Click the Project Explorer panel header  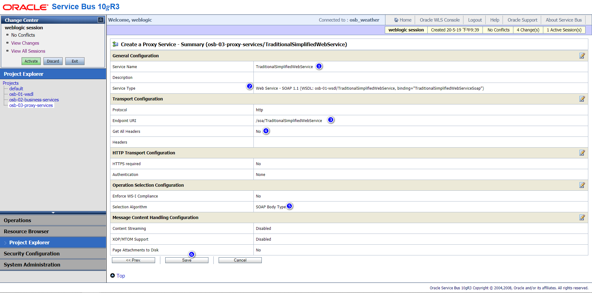pyautogui.click(x=53, y=74)
